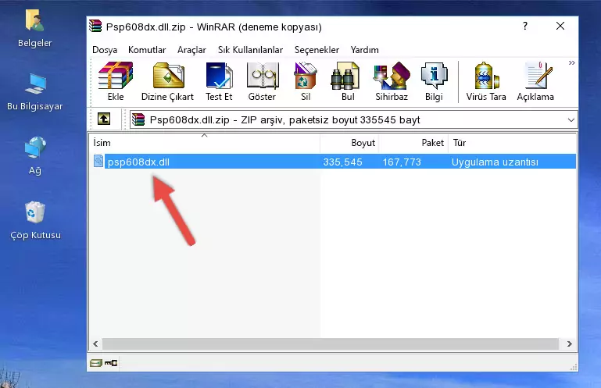Start Virüs Tara scan icon
Viewport: 601px width, 388px height.
(485, 82)
